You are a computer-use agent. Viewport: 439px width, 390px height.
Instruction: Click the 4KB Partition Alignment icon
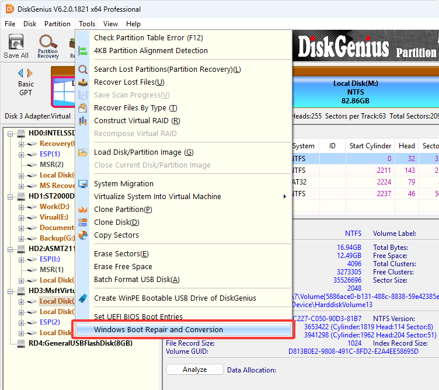(83, 51)
